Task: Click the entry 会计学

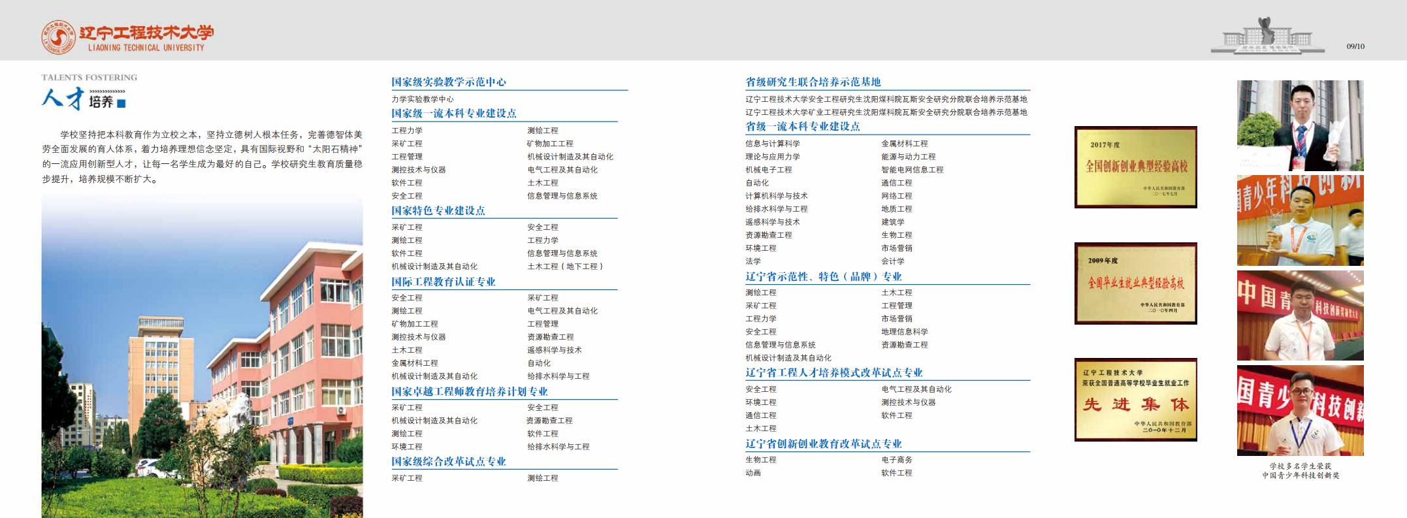Action: click(x=893, y=261)
